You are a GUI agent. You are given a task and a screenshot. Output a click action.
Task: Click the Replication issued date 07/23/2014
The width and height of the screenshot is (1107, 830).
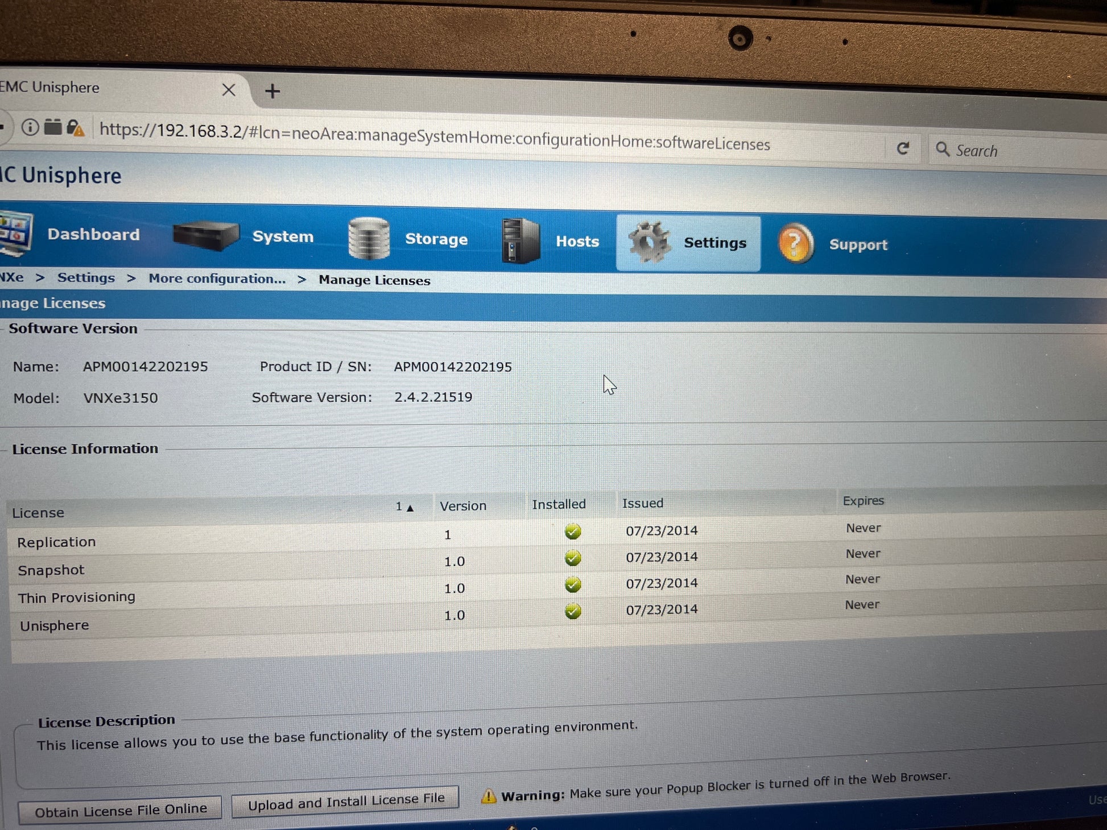662,530
